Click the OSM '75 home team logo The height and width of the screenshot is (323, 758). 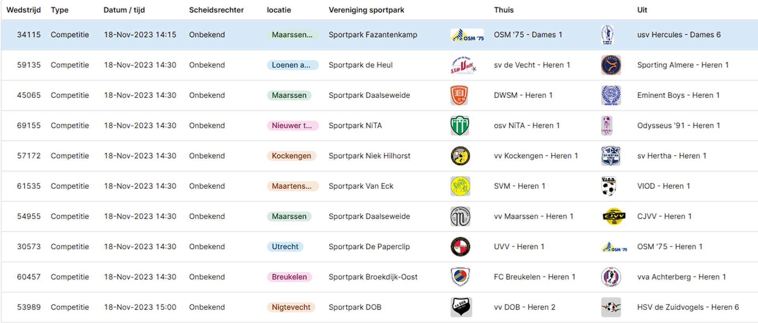coord(467,35)
